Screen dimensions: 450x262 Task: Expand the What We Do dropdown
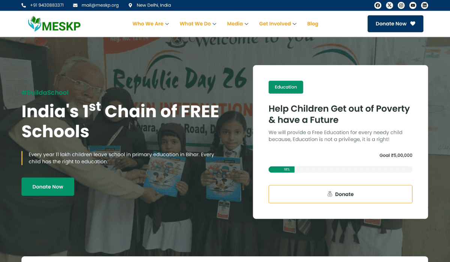(x=198, y=24)
